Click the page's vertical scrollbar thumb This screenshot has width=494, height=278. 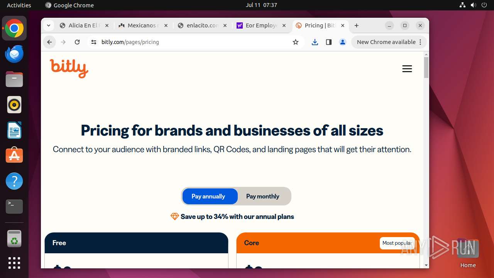point(426,68)
